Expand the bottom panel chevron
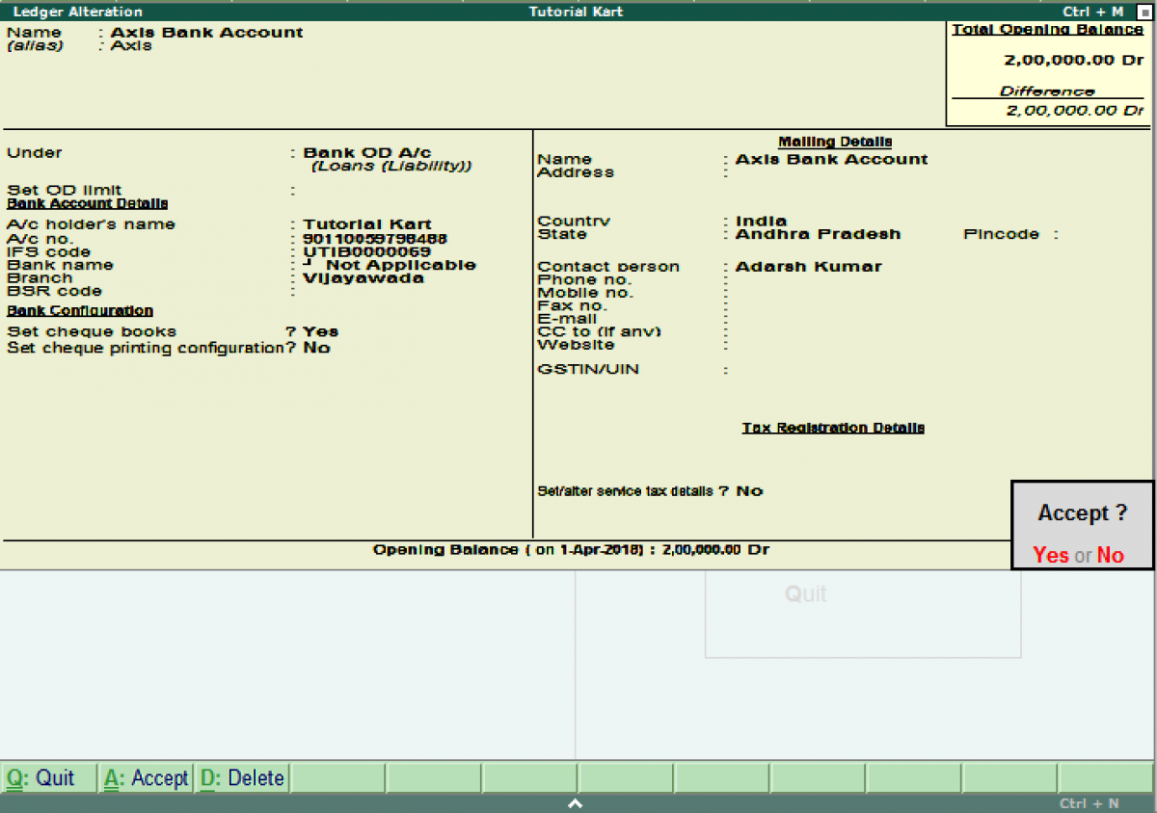Screen dimensions: 1157x813 (576, 802)
